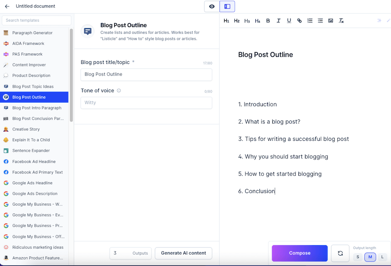Open the Google Ads Description template
The image size is (391, 266).
(34, 194)
